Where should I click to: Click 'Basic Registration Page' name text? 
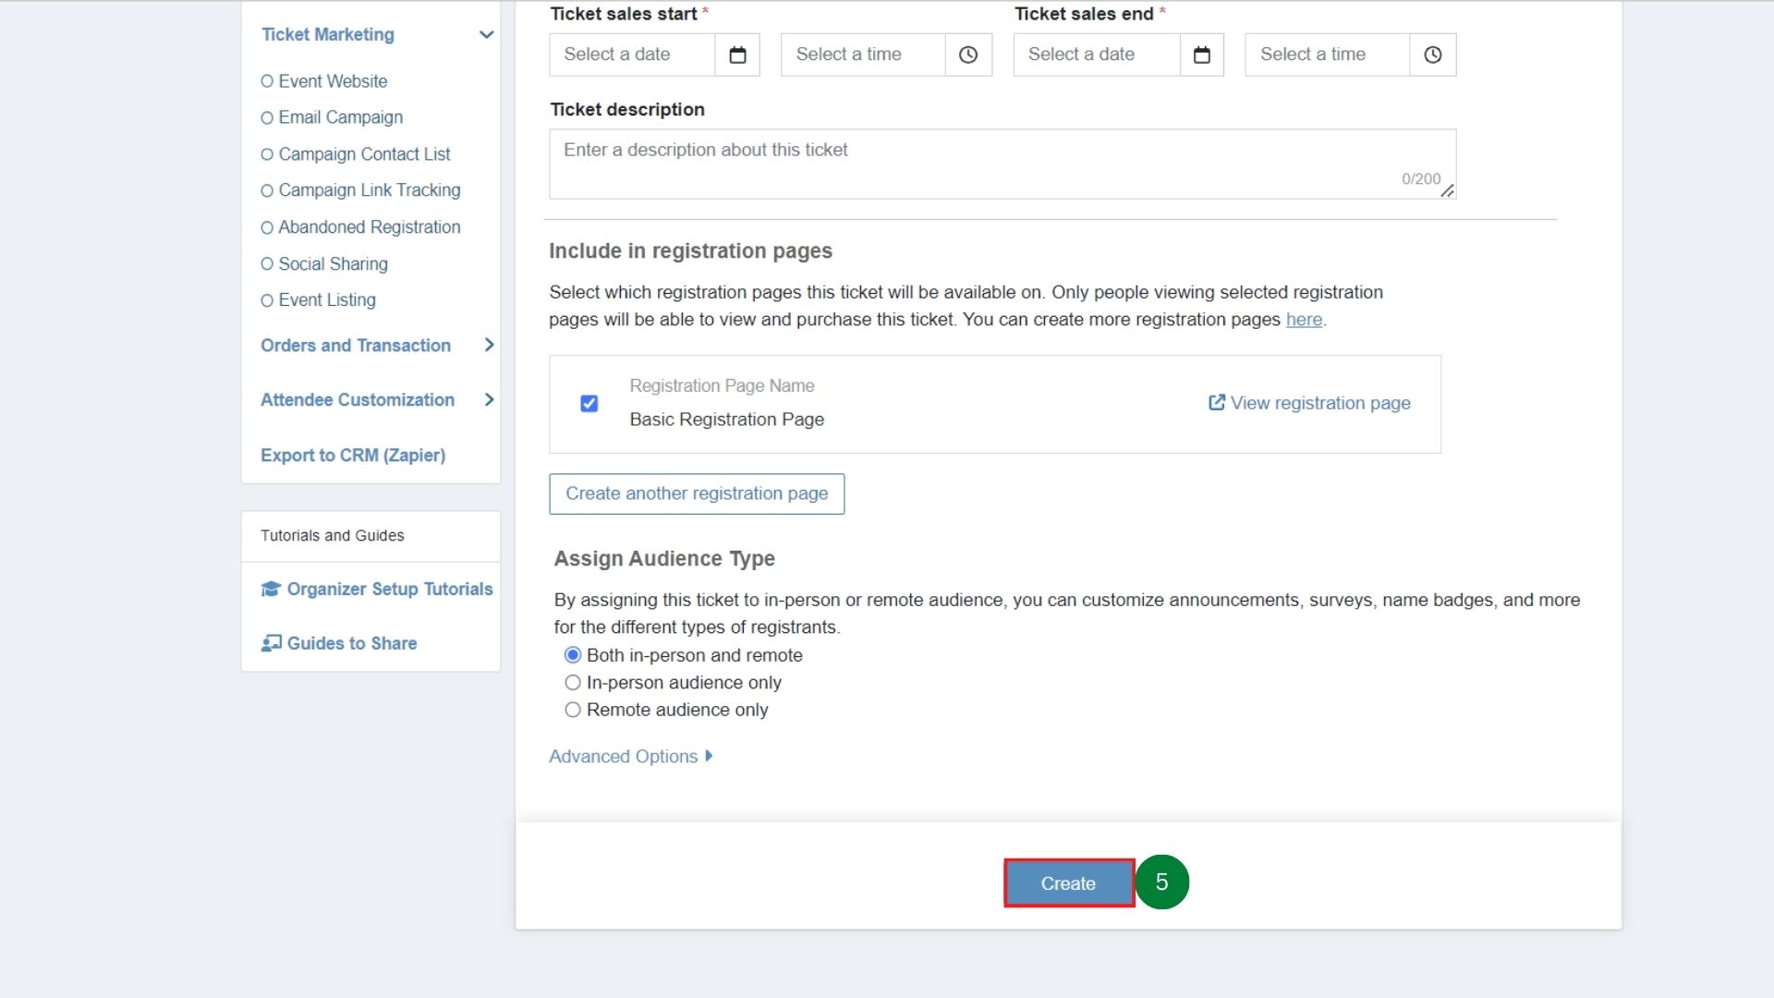[726, 420]
